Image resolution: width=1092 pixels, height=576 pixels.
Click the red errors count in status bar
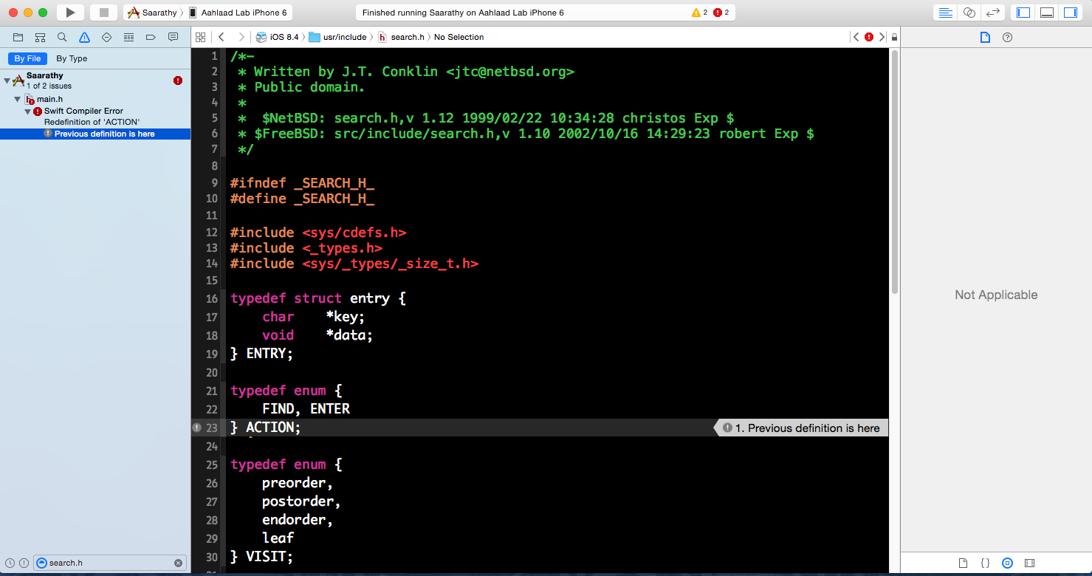(x=721, y=13)
